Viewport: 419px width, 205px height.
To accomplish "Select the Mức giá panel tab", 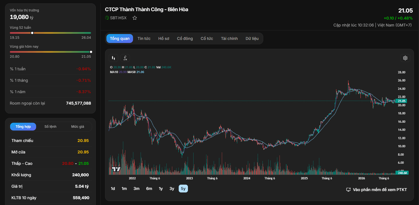I will [78, 127].
